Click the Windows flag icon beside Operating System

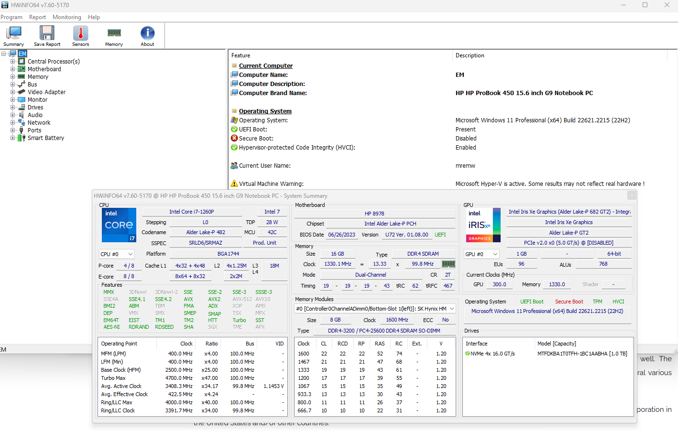[234, 120]
